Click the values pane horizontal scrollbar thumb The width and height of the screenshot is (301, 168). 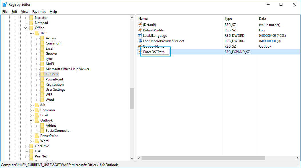click(204, 158)
